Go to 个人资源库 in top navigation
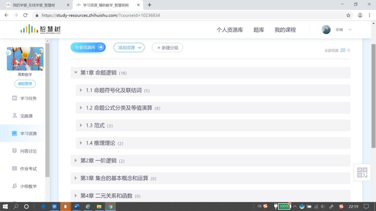The height and width of the screenshot is (211, 376). pos(229,30)
